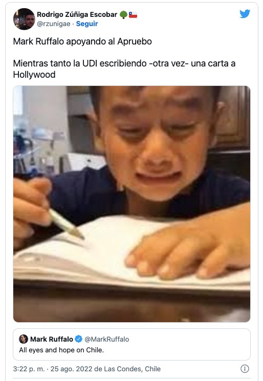
Task: Click the Twitter bird logo
Action: click(x=245, y=14)
